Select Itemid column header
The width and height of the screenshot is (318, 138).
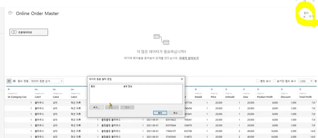point(198,97)
